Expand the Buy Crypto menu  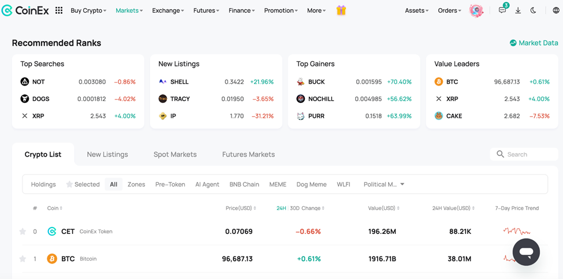[x=88, y=10]
